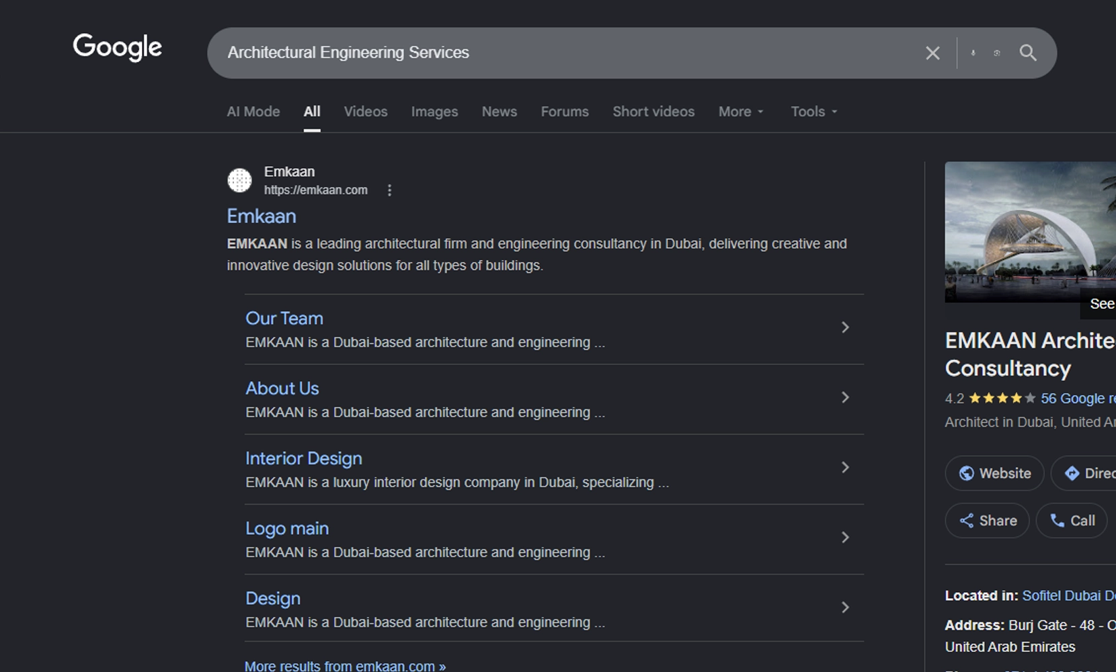1116x672 pixels.
Task: Expand the Our Team row chevron
Action: (845, 327)
